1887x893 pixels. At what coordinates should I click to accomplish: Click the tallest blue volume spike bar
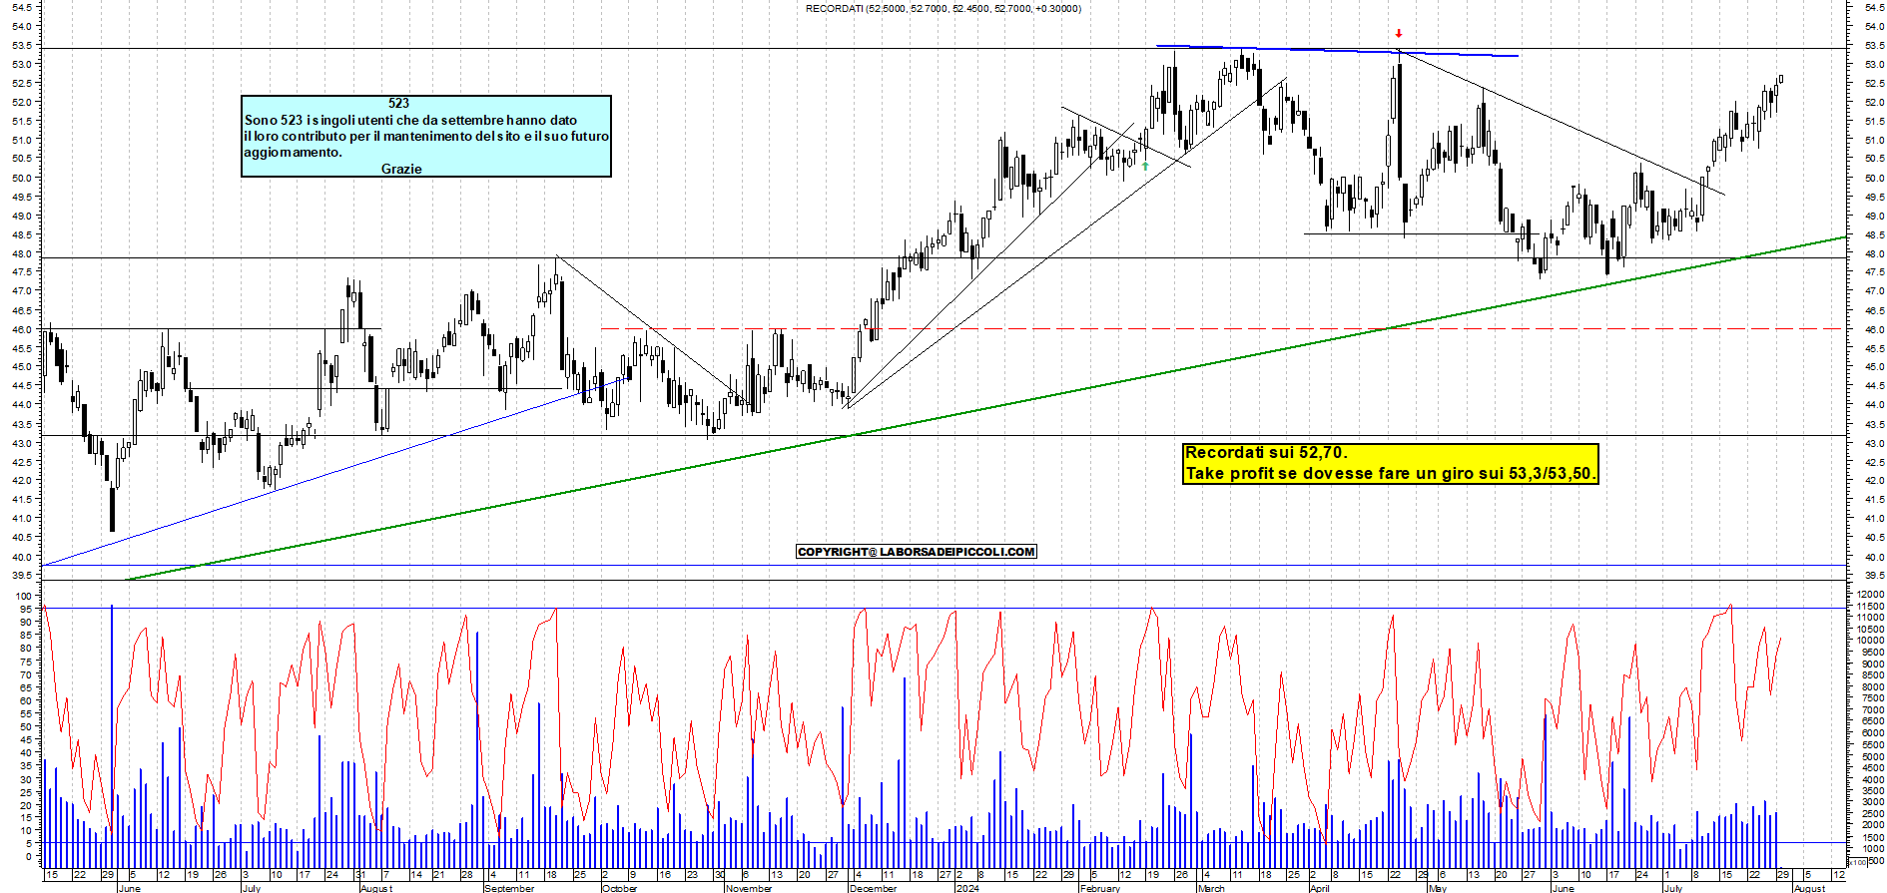(x=112, y=736)
